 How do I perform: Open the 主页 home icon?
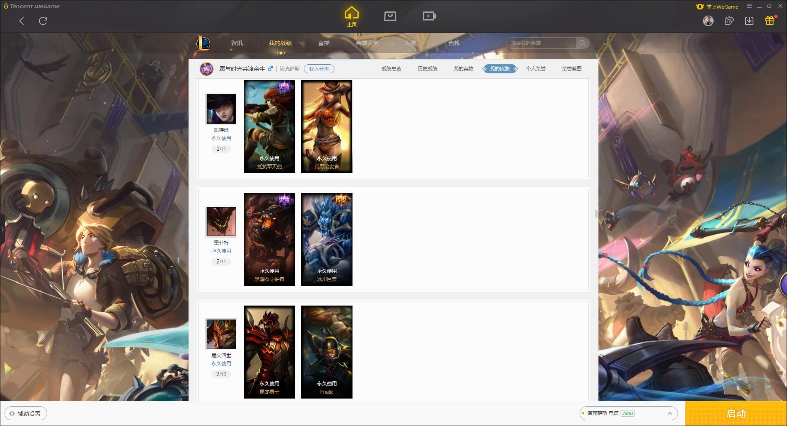352,17
